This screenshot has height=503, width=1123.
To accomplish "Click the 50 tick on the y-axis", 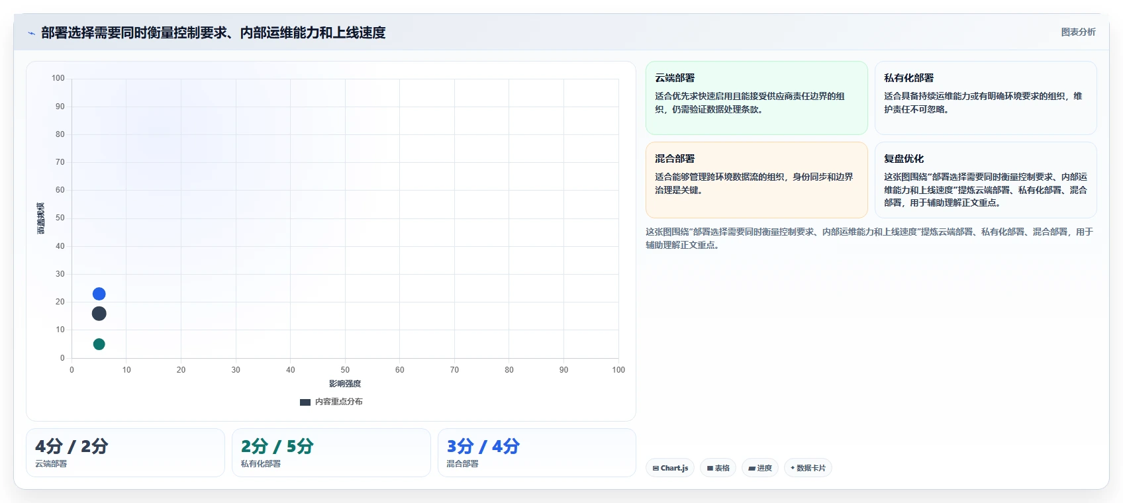I will tap(60, 218).
